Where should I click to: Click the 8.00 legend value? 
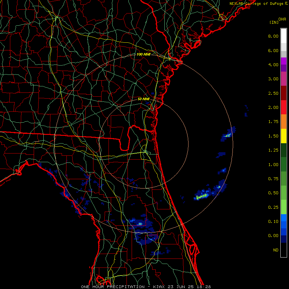coord(273,36)
